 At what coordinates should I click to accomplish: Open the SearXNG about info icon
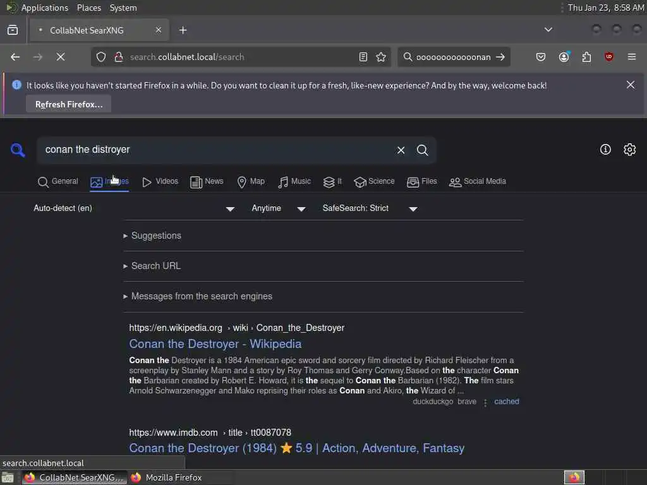pos(605,149)
